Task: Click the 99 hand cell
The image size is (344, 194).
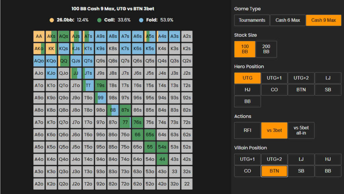Action: (100, 98)
